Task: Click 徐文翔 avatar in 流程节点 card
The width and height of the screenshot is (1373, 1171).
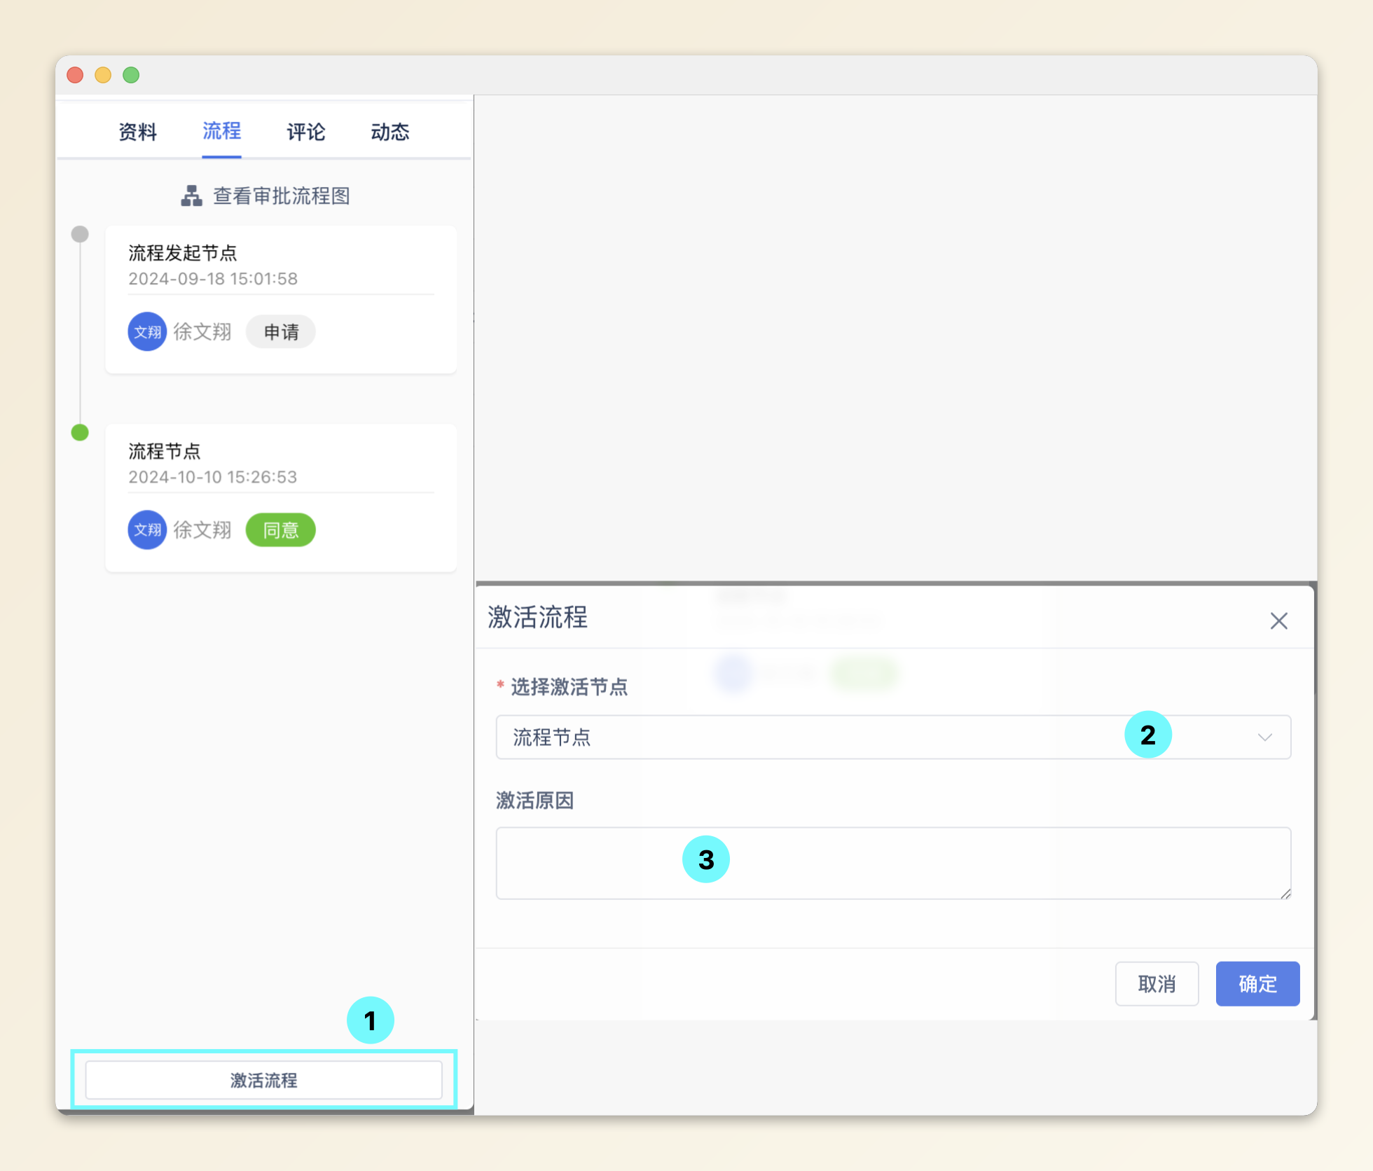Action: pos(147,529)
